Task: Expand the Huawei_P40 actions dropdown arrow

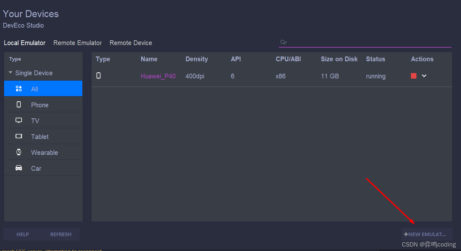Action: 424,76
